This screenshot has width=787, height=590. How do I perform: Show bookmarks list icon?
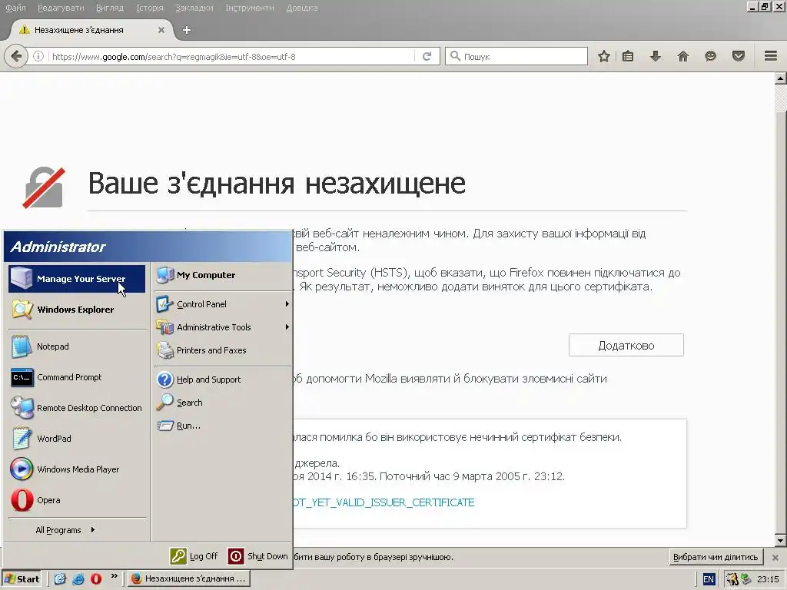coord(628,56)
